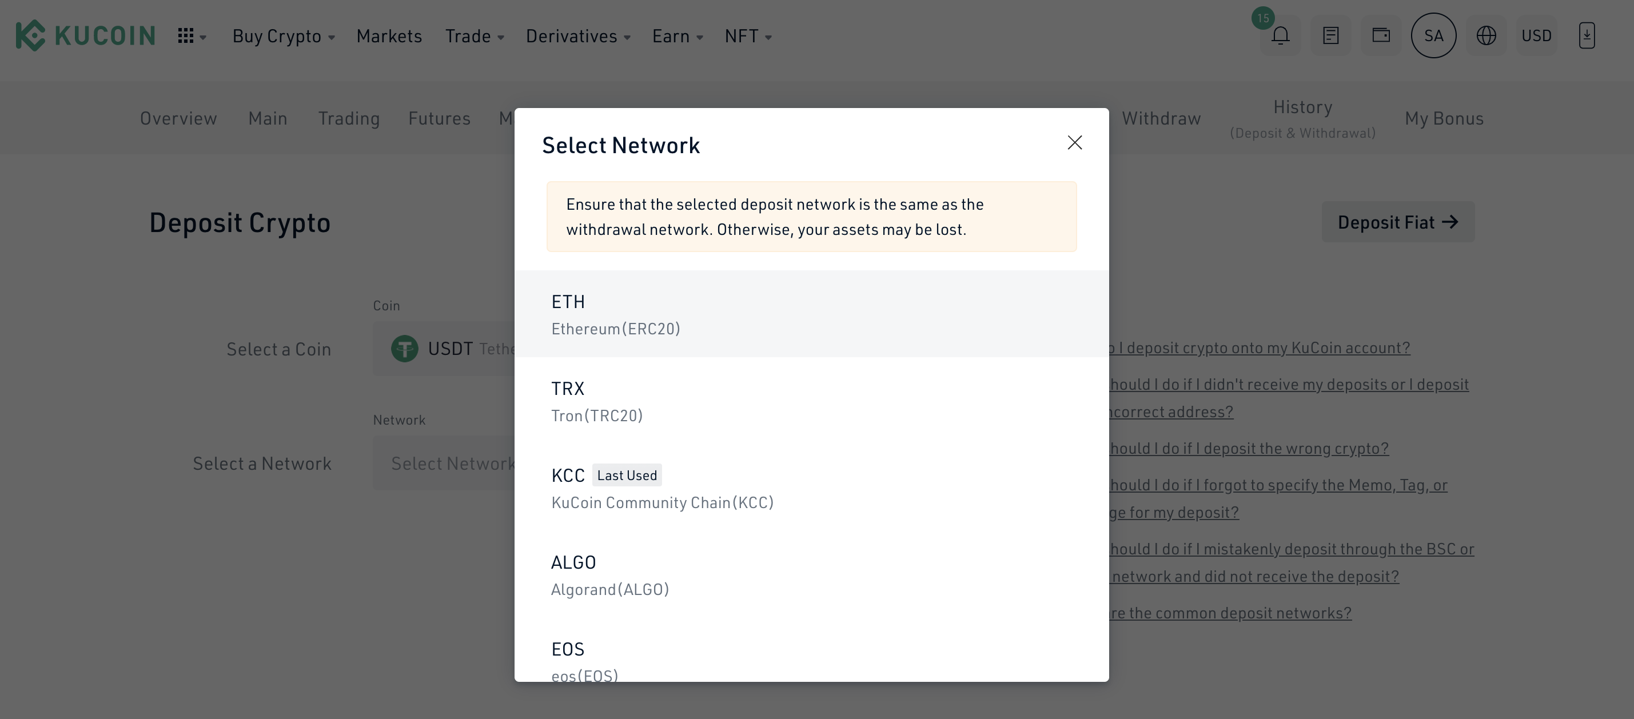
Task: Click the Deposit Fiat button
Action: point(1398,222)
